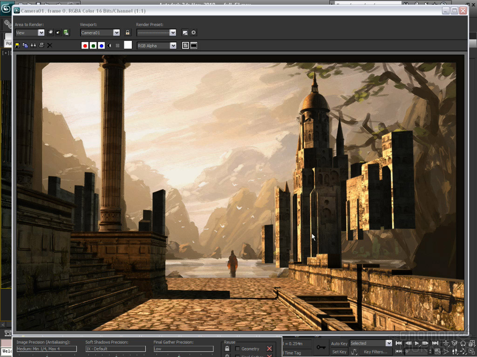Clone the rendered frame window

(33, 46)
